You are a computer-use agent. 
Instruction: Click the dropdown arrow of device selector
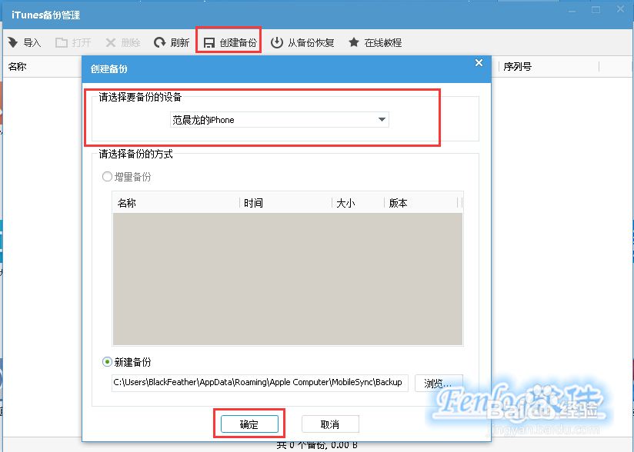pyautogui.click(x=382, y=120)
